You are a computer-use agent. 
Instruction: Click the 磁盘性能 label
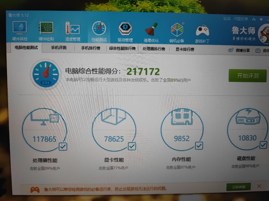[x=246, y=158]
